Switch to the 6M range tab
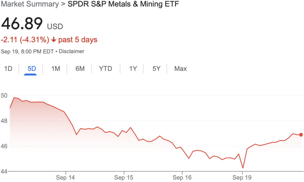Screen dimensions: 304x182 pos(80,69)
